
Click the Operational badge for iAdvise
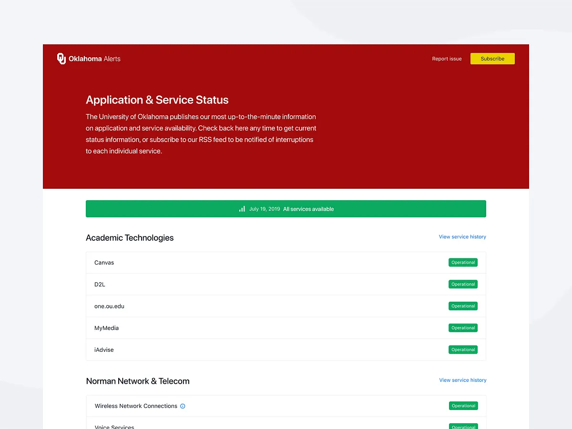point(463,349)
